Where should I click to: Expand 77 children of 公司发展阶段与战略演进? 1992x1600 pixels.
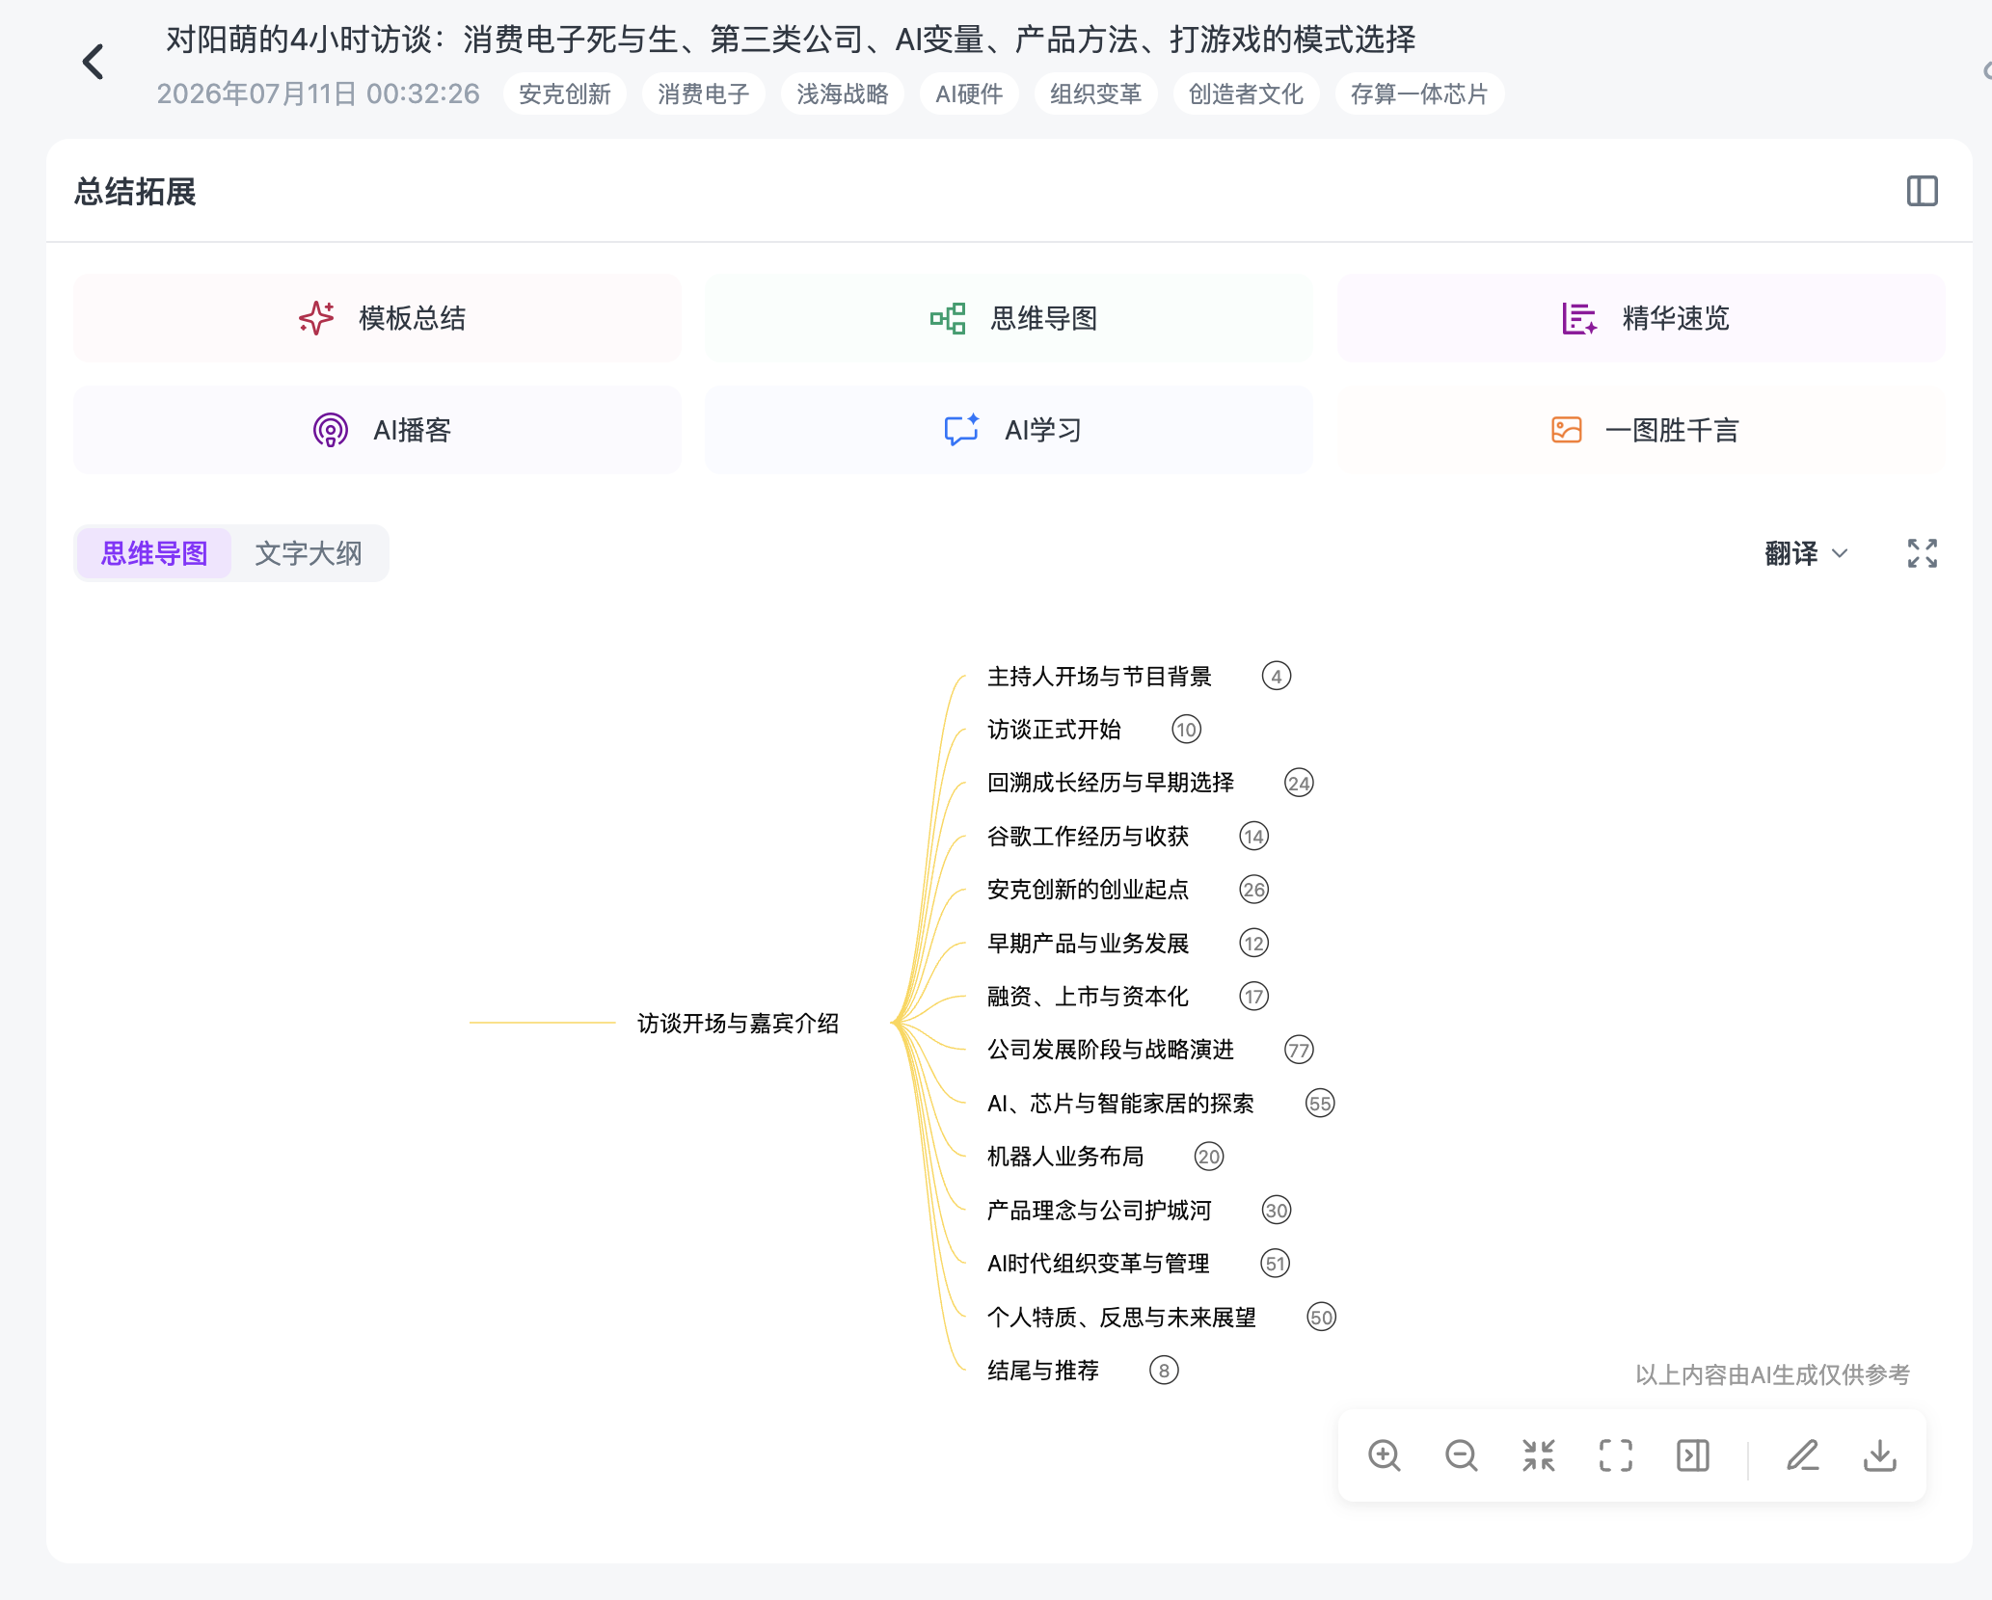[1300, 1050]
